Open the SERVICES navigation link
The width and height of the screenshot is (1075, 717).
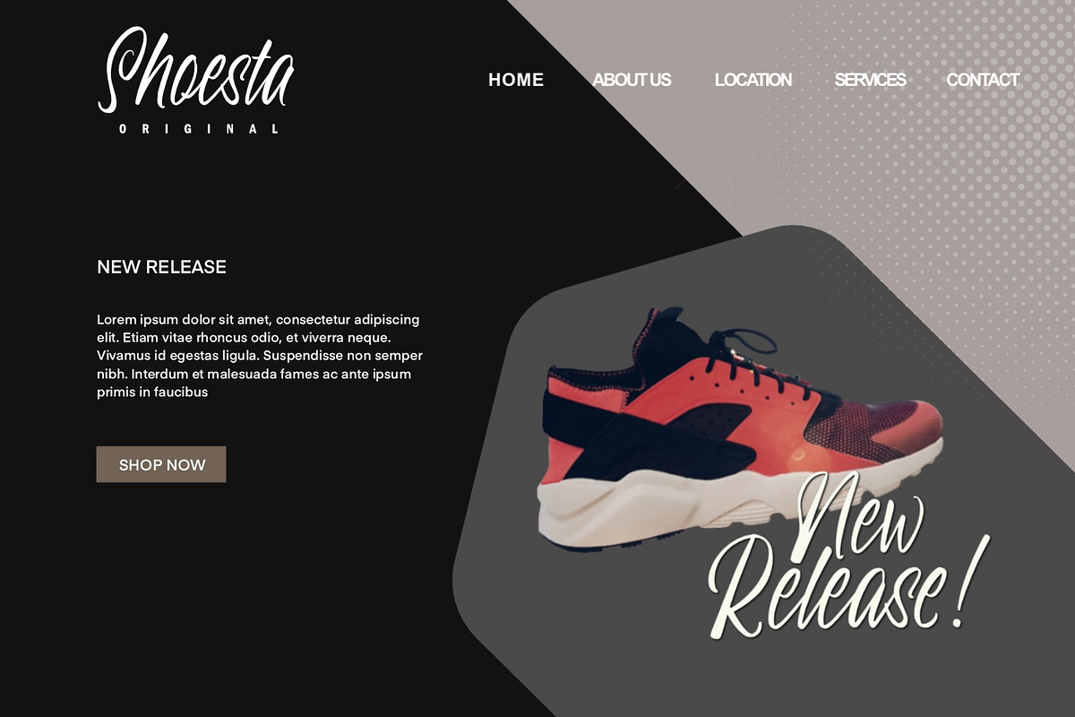click(x=871, y=80)
